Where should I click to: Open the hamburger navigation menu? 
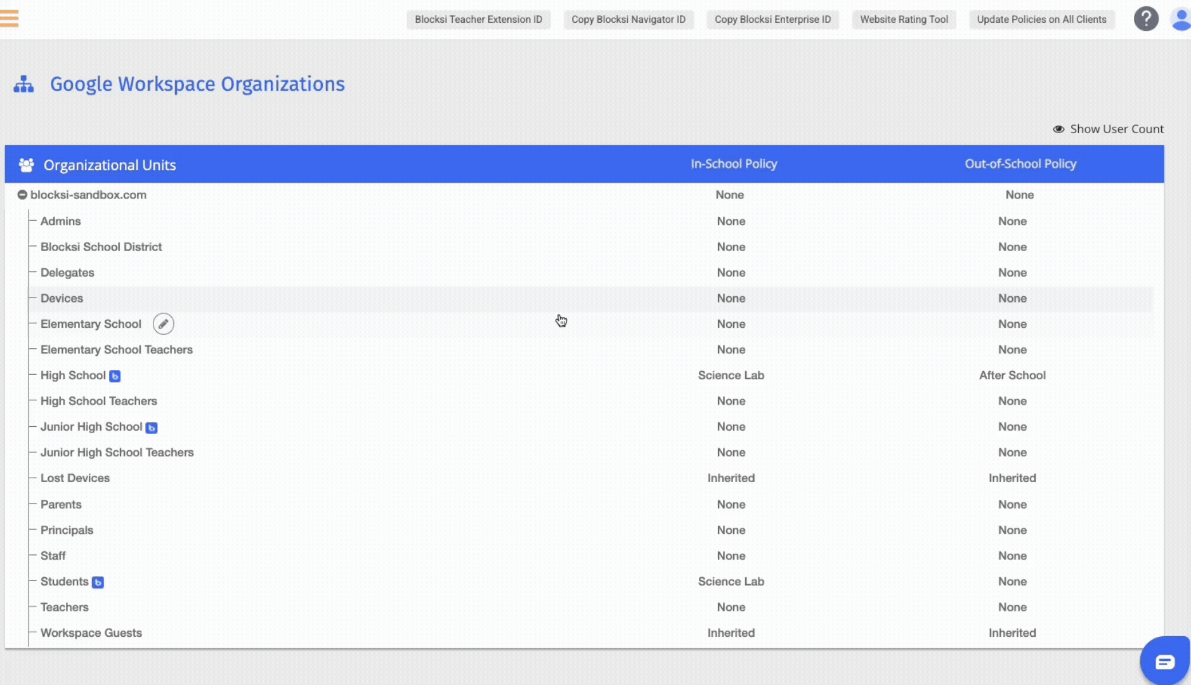click(9, 18)
